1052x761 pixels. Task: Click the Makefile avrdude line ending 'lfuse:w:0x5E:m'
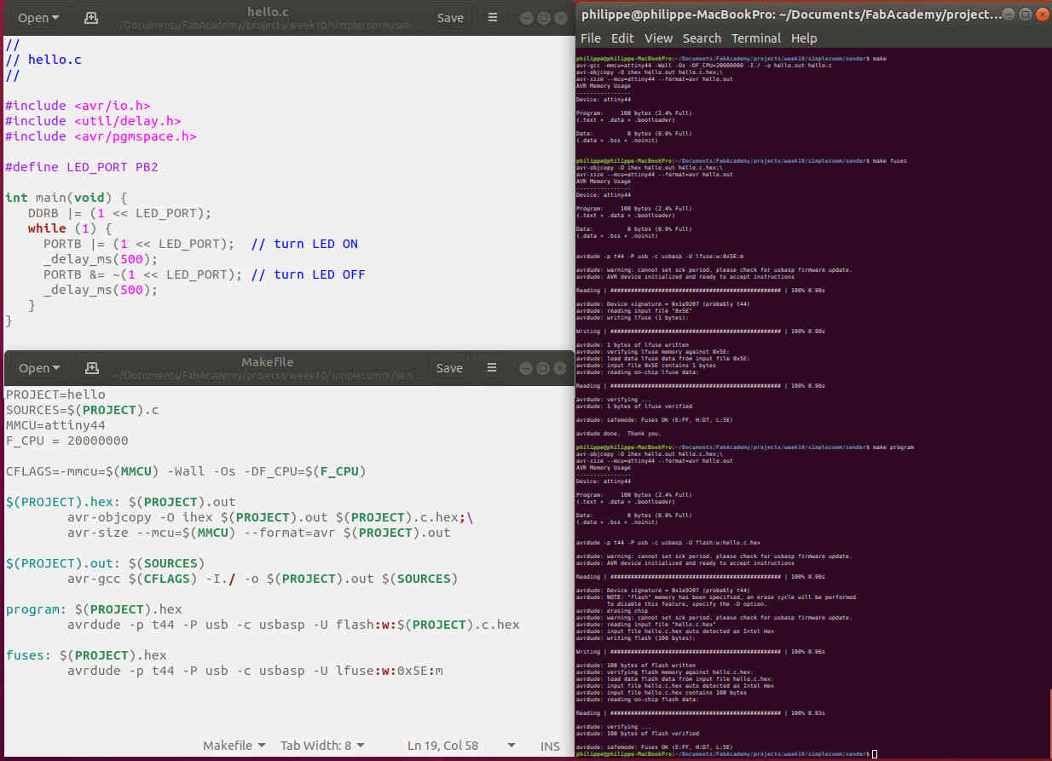(x=255, y=671)
